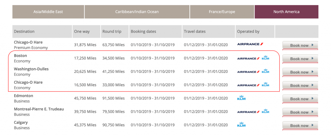Screen dimensions: 331x136
Task: Click the KLM logo in the Boston row
Action: coord(265,58)
